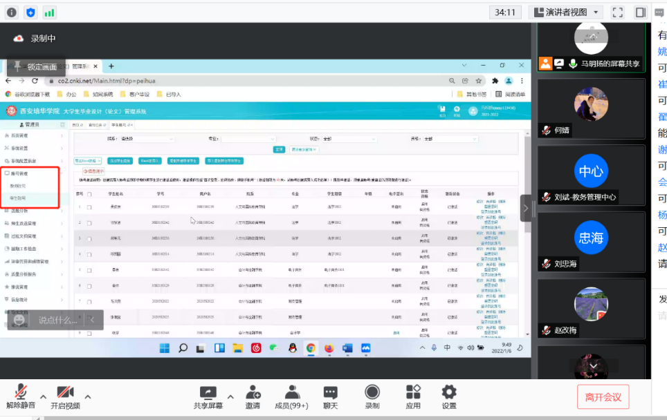This screenshot has width=667, height=420.
Task: Open the 系统设置 sidebar menu item
Action: [x=19, y=148]
